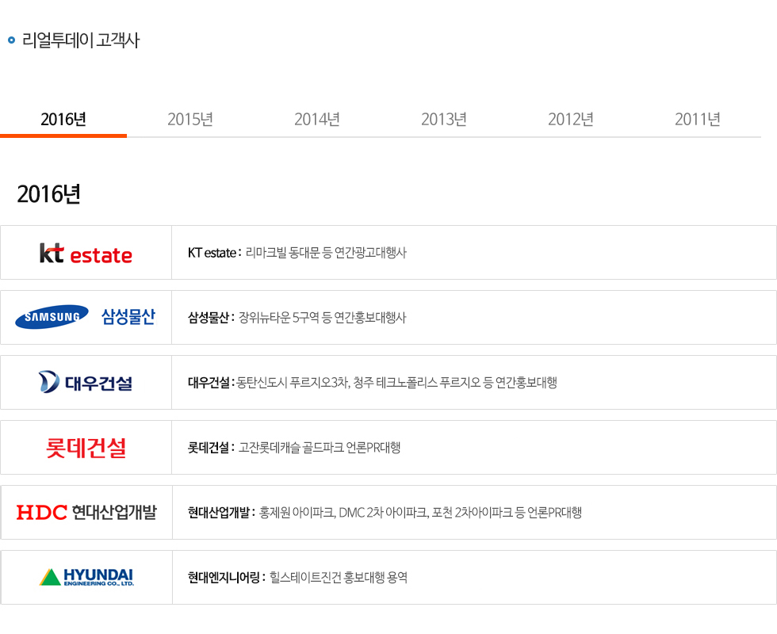777x634 pixels.
Task: Click the kt estate logo
Action: 86,253
